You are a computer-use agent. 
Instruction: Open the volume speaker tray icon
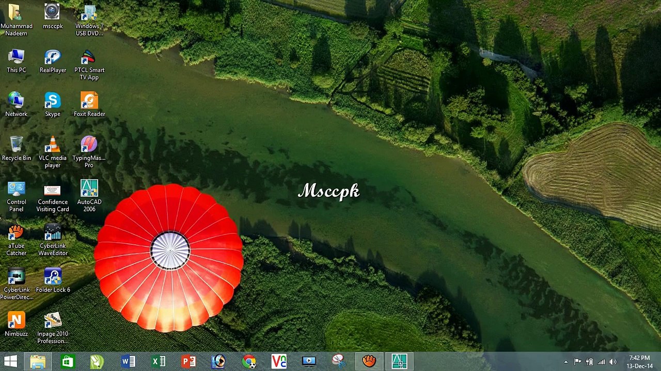(613, 362)
